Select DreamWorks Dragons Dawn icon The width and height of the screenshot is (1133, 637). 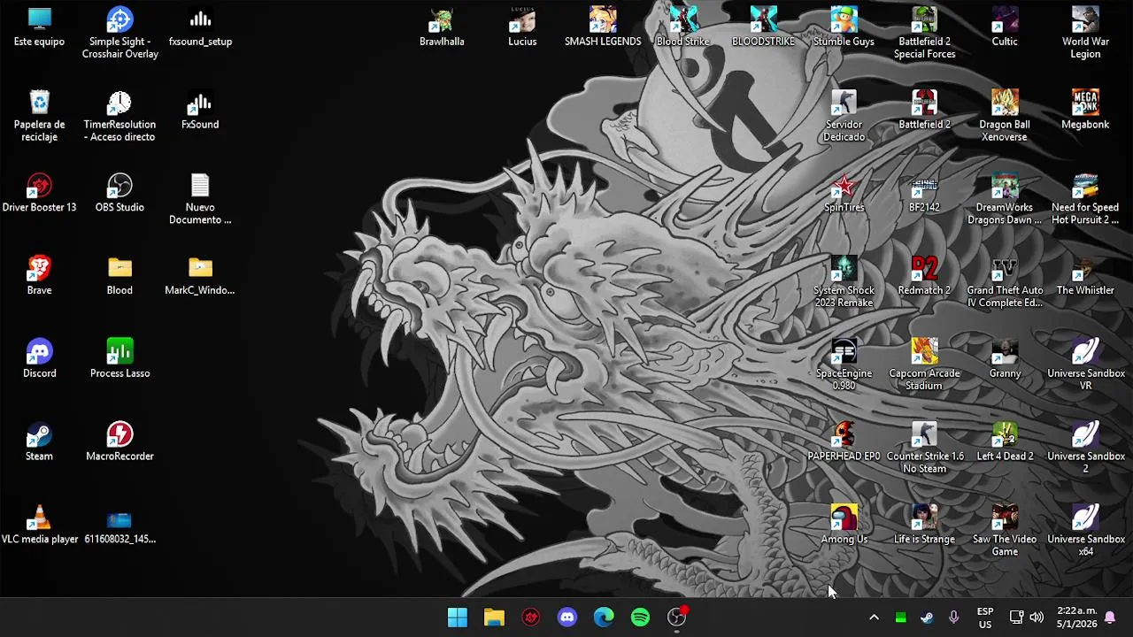click(x=1005, y=199)
